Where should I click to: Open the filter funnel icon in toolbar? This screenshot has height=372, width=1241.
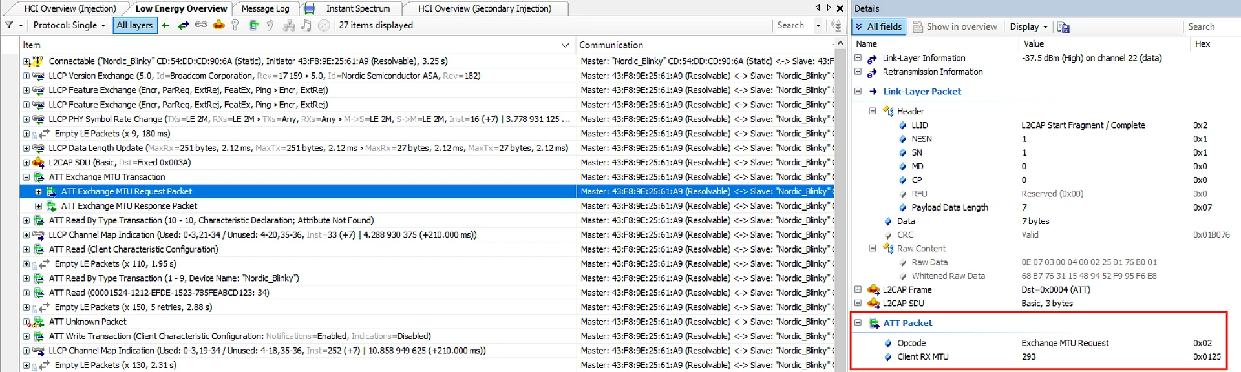[x=9, y=25]
